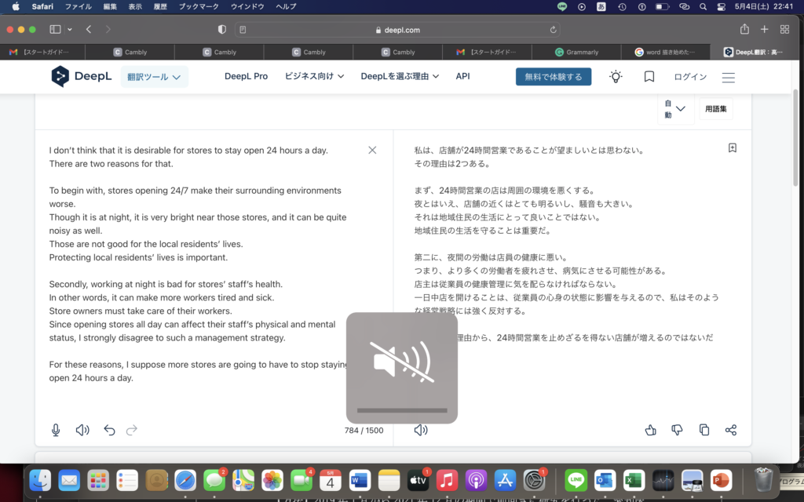Toggle the Safari sidebar

55,29
